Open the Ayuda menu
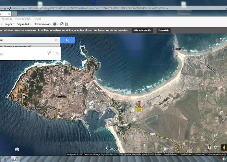 pos(37,19)
